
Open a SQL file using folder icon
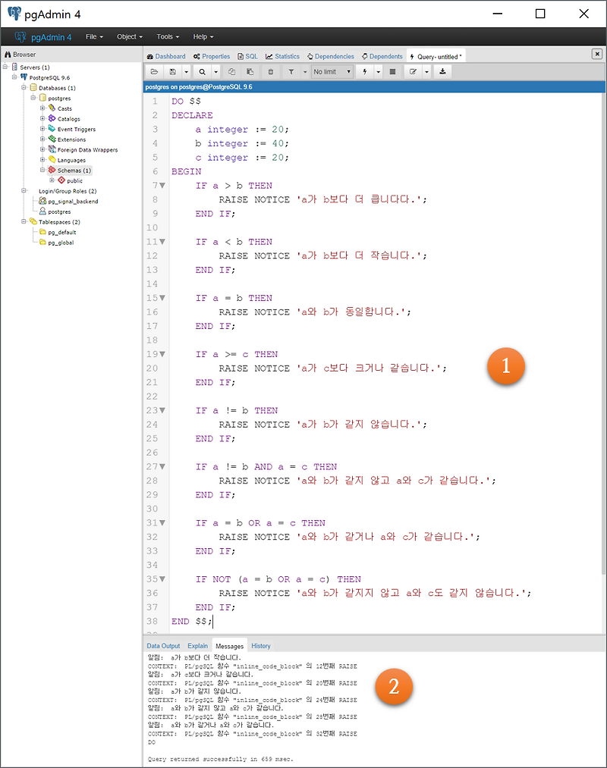[x=153, y=72]
